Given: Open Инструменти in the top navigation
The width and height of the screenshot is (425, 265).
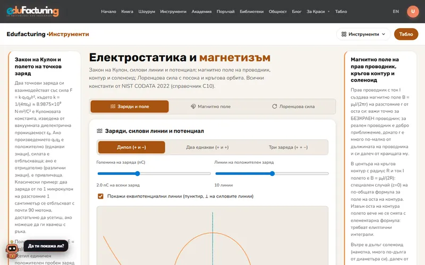Looking at the screenshot, I should [173, 11].
